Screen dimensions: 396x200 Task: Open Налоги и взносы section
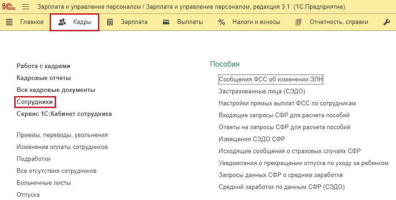256,22
